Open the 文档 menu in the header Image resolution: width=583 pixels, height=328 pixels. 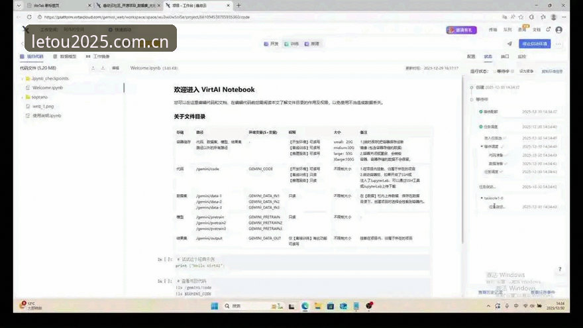click(537, 30)
